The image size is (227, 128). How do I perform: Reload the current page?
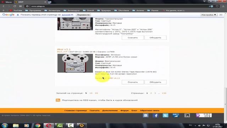click(x=15, y=6)
